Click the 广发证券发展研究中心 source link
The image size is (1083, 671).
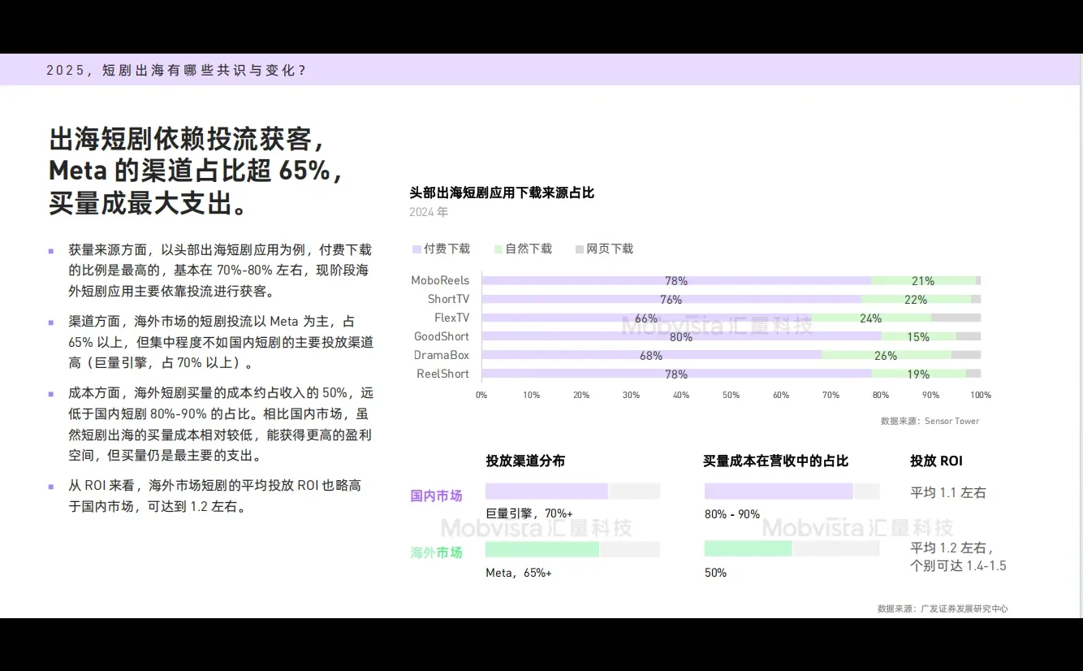(x=963, y=608)
